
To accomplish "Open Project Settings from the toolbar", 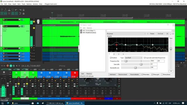I will (13, 10).
